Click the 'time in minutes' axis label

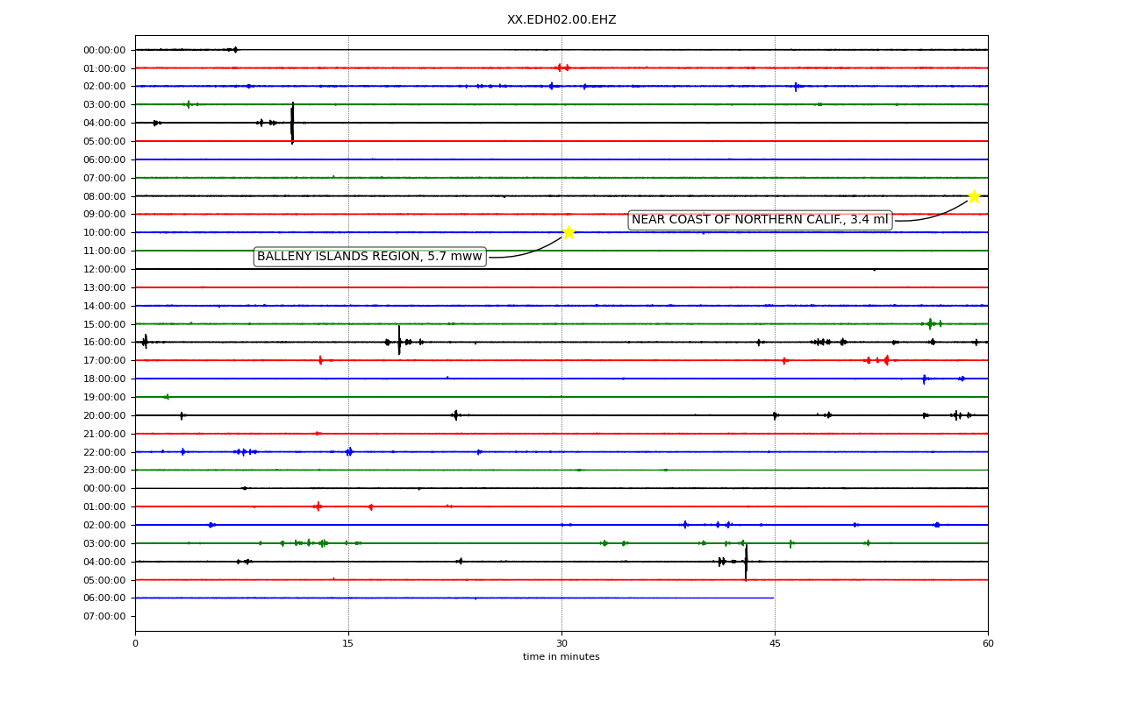(x=561, y=657)
